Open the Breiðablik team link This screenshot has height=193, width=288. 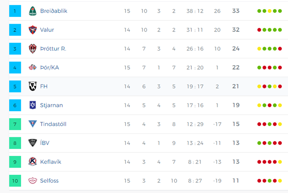coord(54,11)
